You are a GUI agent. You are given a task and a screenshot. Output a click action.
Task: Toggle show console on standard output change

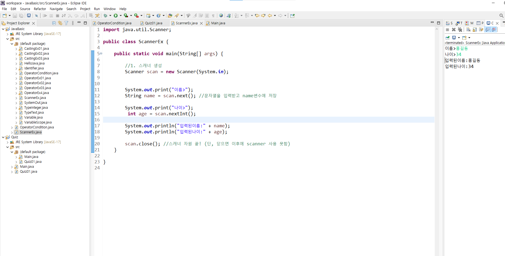click(x=488, y=30)
